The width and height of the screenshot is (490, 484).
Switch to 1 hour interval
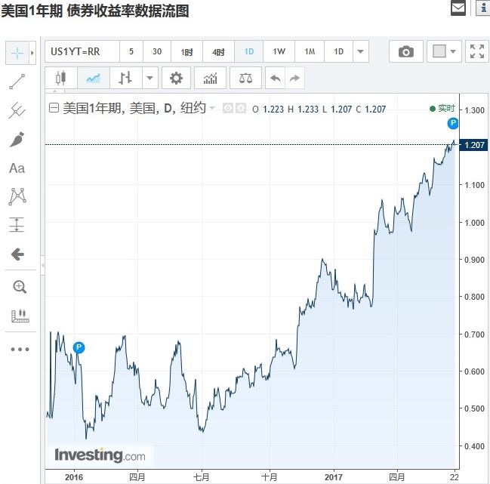(187, 51)
